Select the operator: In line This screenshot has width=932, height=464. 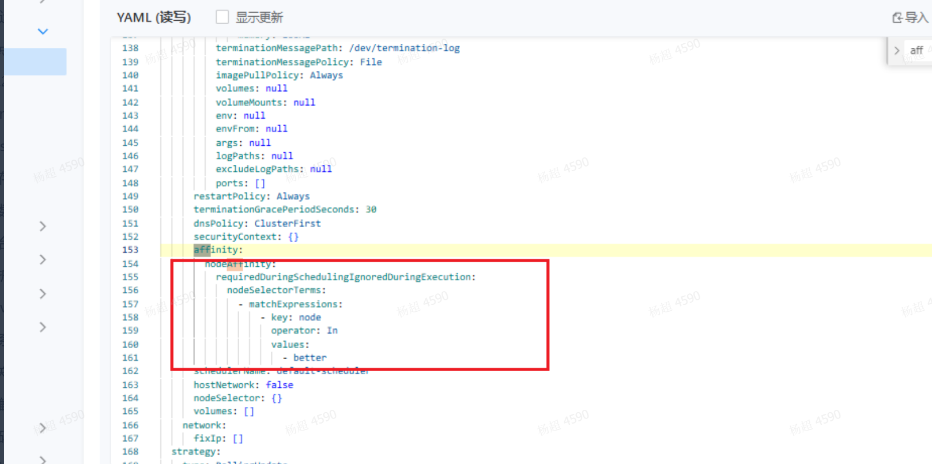[304, 331]
